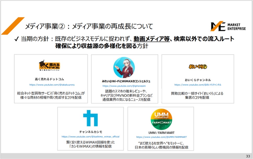Click the 様々な商材の相場や高く売却するコツを配信 line

point(51,97)
